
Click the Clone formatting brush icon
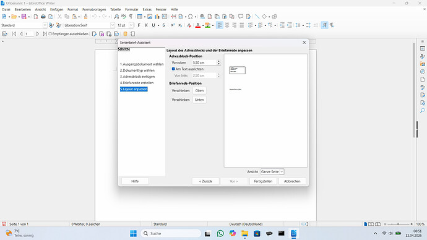pyautogui.click(x=85, y=17)
